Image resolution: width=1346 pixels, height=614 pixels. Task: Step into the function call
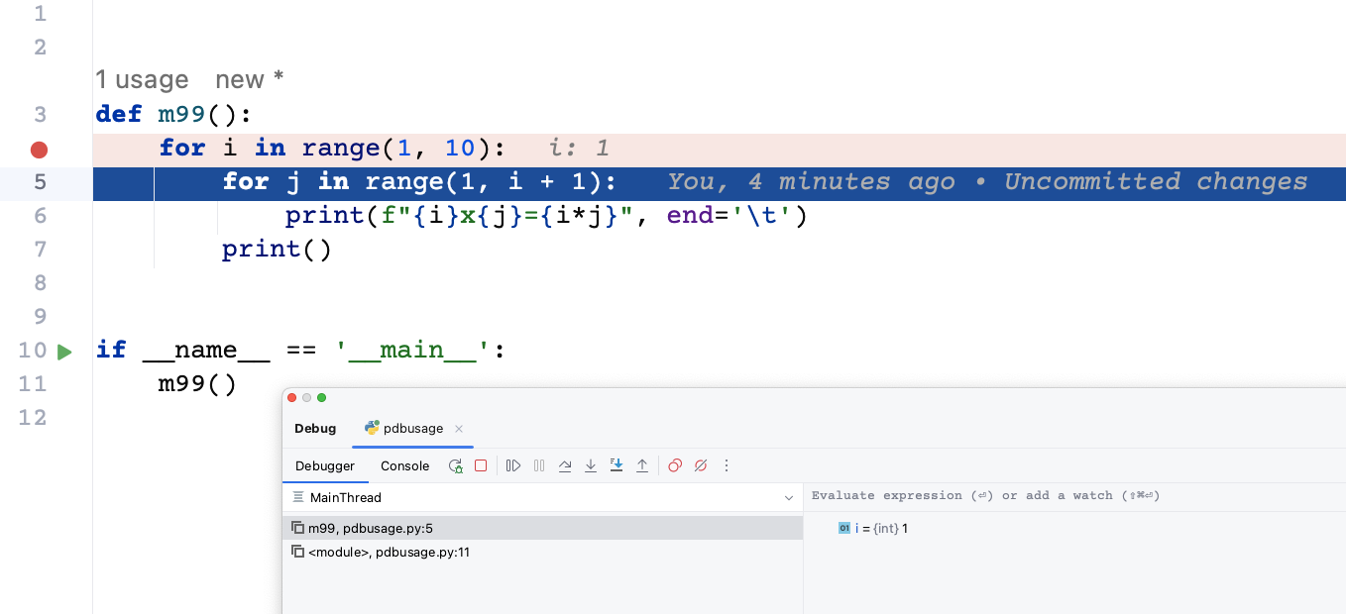[591, 465]
